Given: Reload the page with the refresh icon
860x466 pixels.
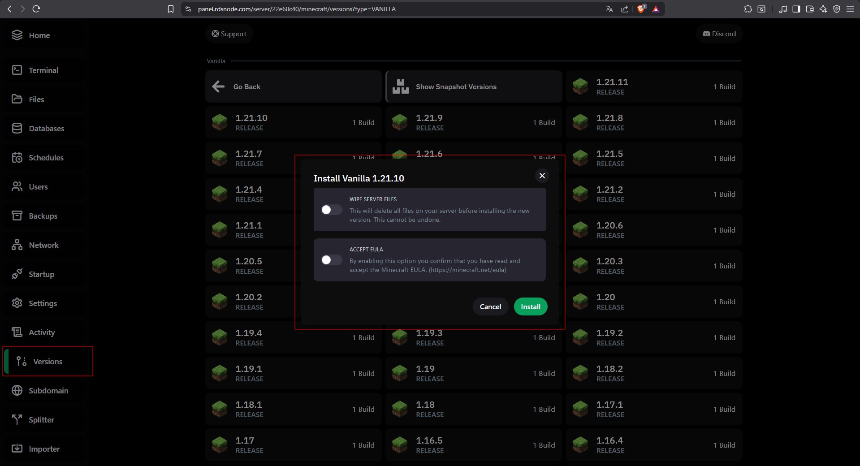Looking at the screenshot, I should pyautogui.click(x=36, y=9).
